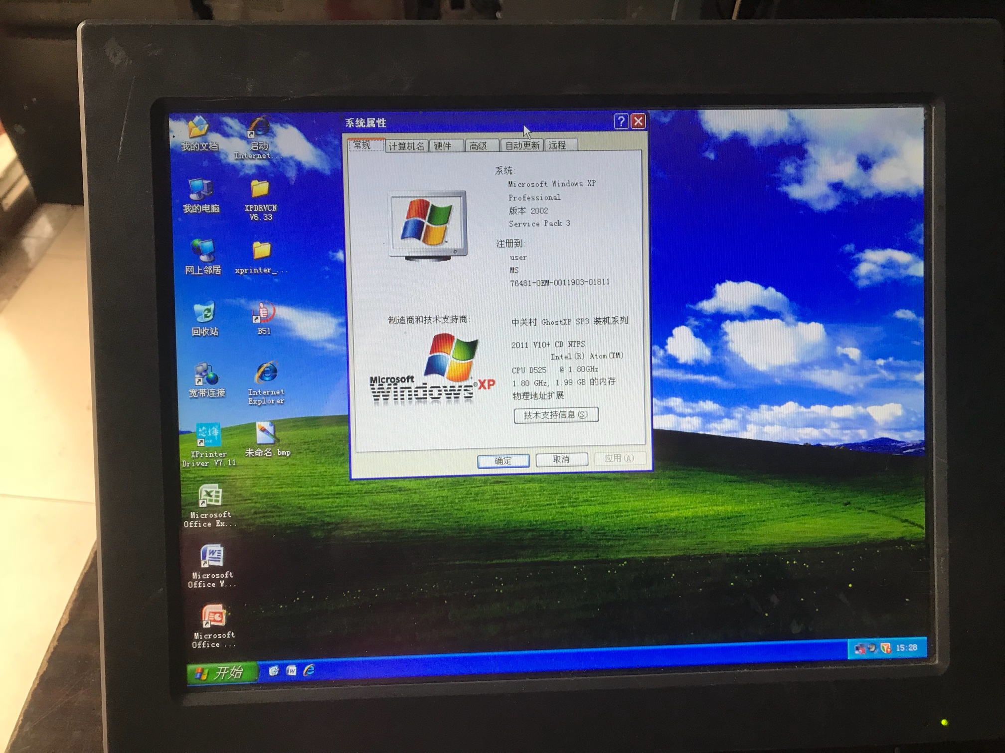Open the XPDRVCN V6.33 folder
The height and width of the screenshot is (753, 1005).
(260, 199)
